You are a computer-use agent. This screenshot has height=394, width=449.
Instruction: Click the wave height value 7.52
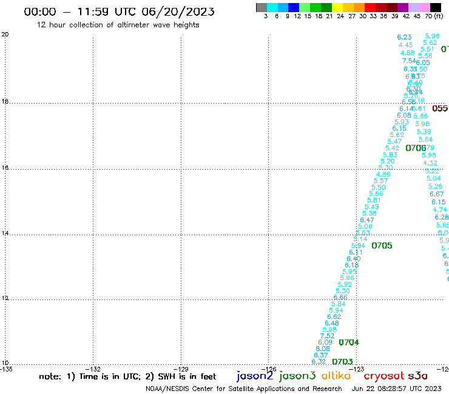tap(327, 336)
